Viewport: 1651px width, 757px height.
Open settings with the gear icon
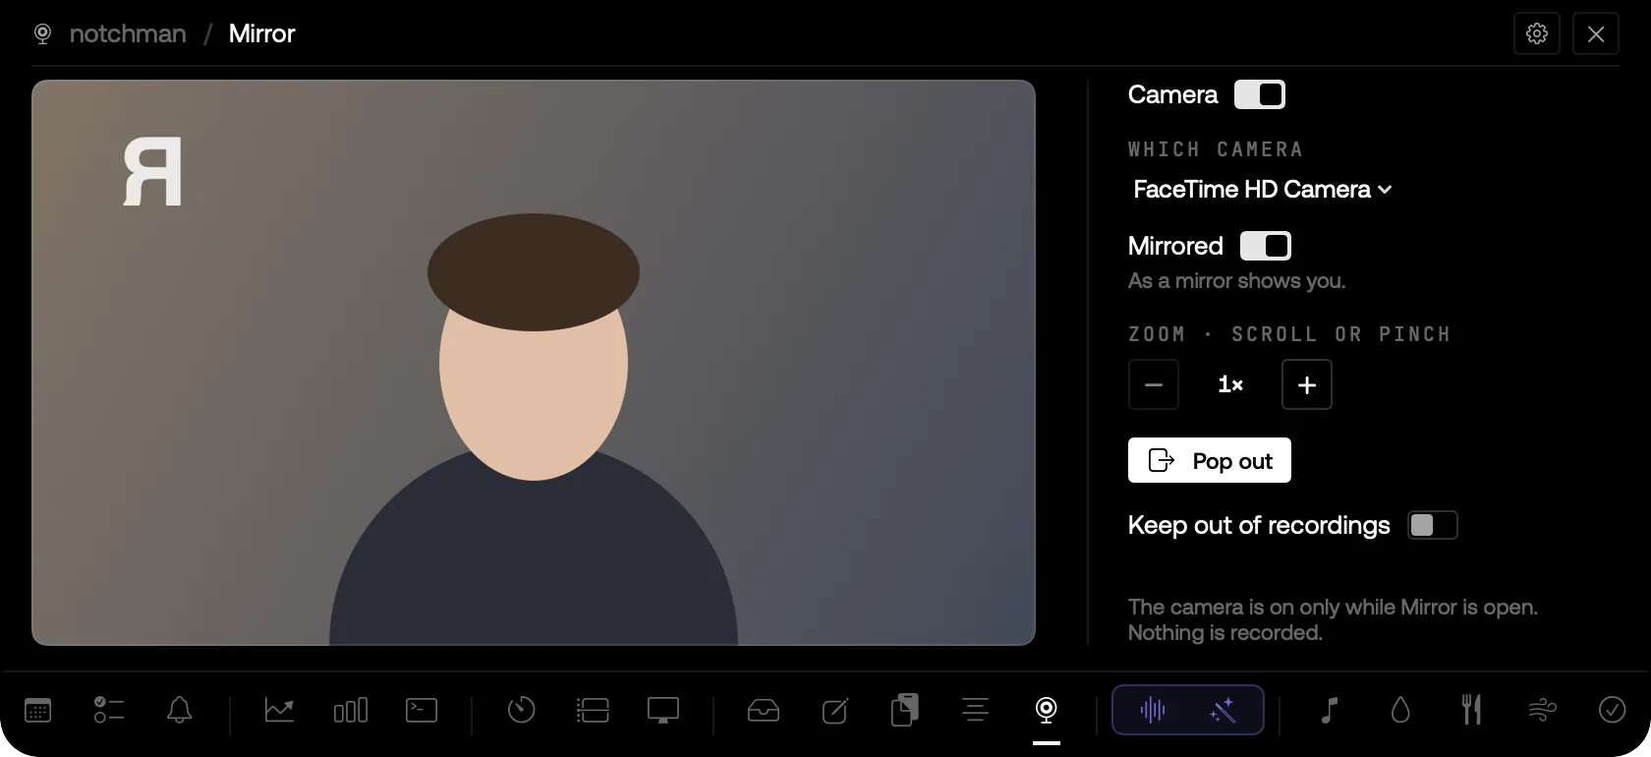pos(1537,33)
